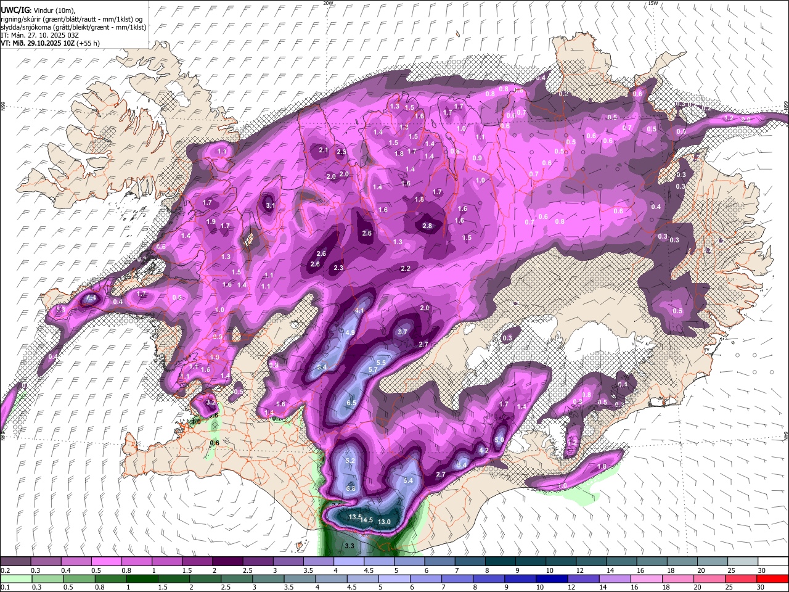Click the 'slydda/snjókoma' legend description line
The image size is (789, 592).
[x=73, y=27]
